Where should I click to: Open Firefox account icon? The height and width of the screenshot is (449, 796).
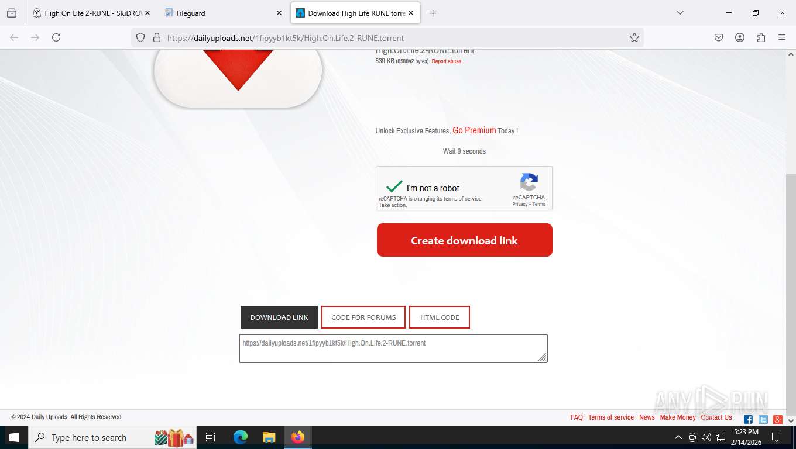click(x=740, y=37)
